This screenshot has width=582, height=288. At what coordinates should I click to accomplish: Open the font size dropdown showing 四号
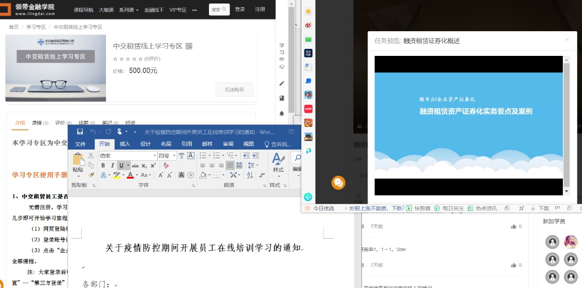167,156
